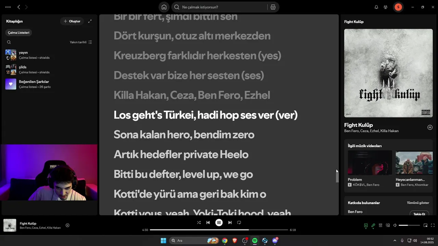
Task: Open the Yakın tarihli sort dropdown
Action: [81, 42]
